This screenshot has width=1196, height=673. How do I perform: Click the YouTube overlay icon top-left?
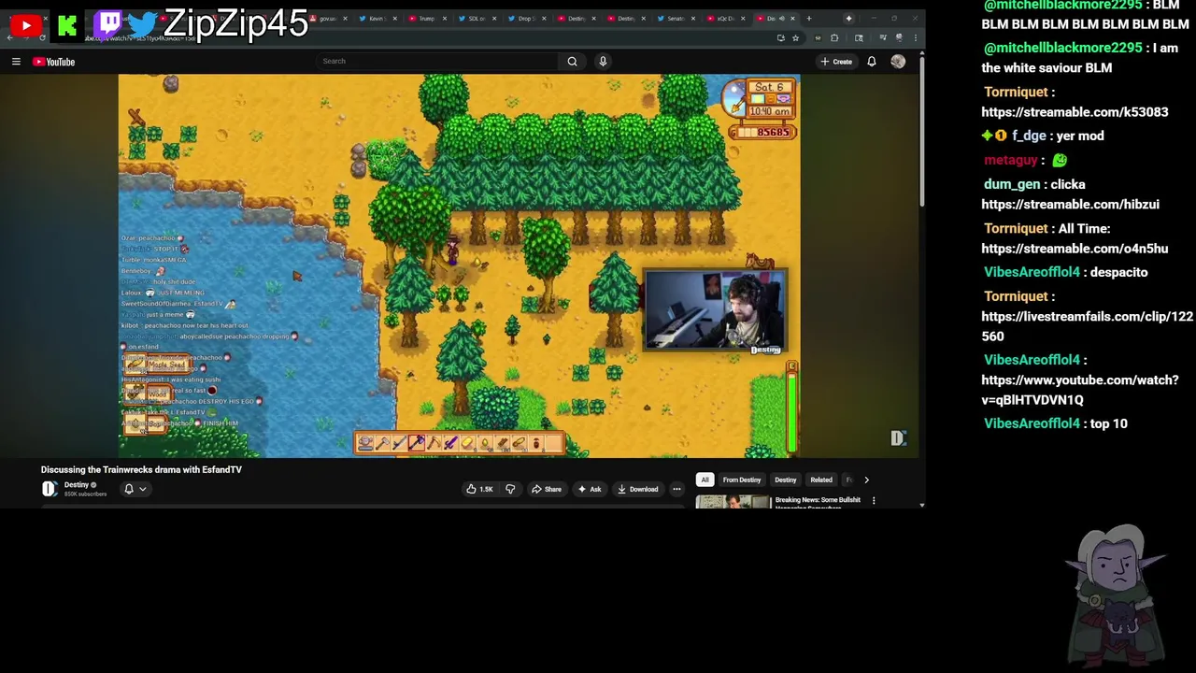(25, 25)
